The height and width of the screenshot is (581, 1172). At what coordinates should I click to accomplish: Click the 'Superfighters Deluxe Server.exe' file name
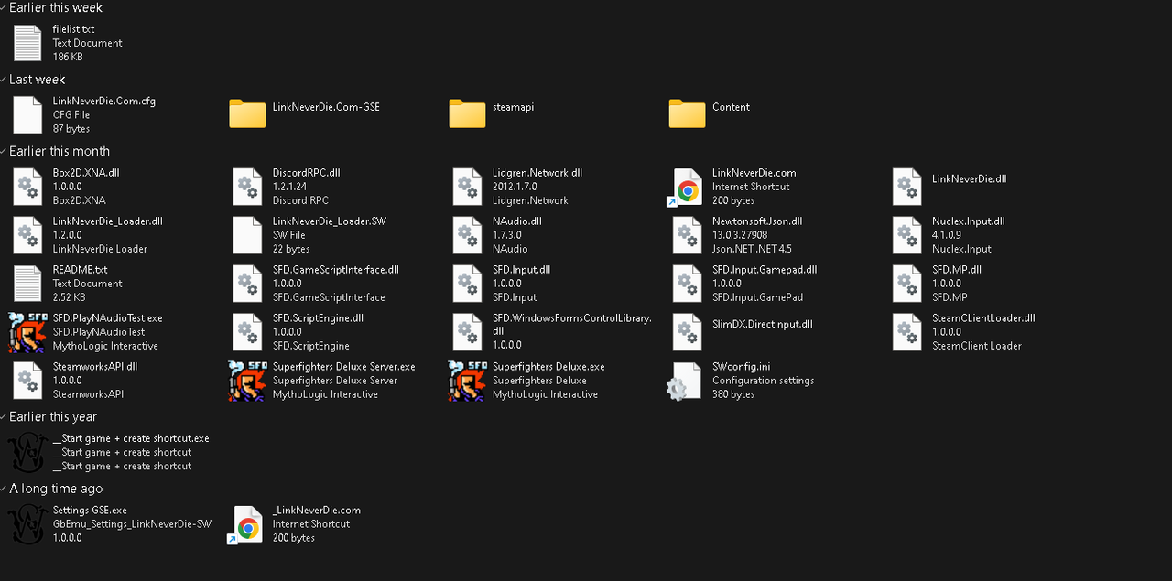point(344,367)
